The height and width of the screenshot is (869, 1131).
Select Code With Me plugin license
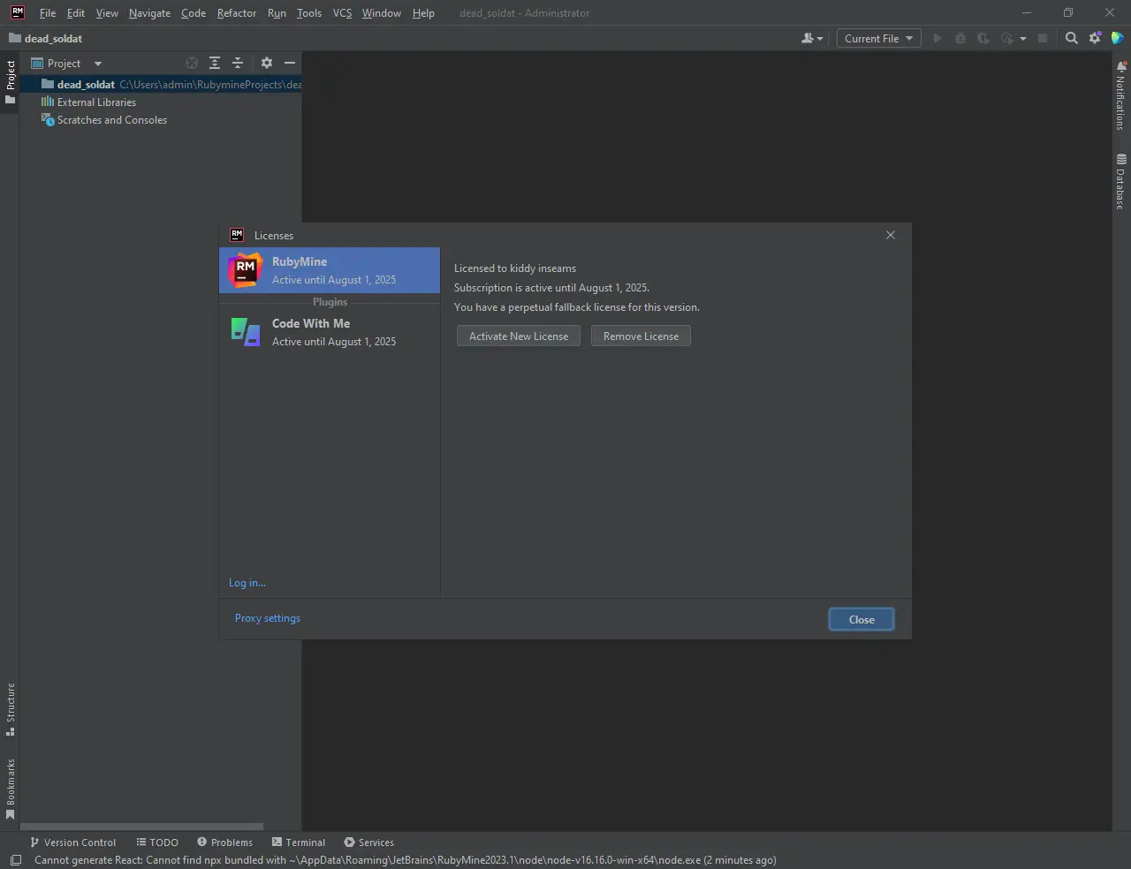coord(330,332)
